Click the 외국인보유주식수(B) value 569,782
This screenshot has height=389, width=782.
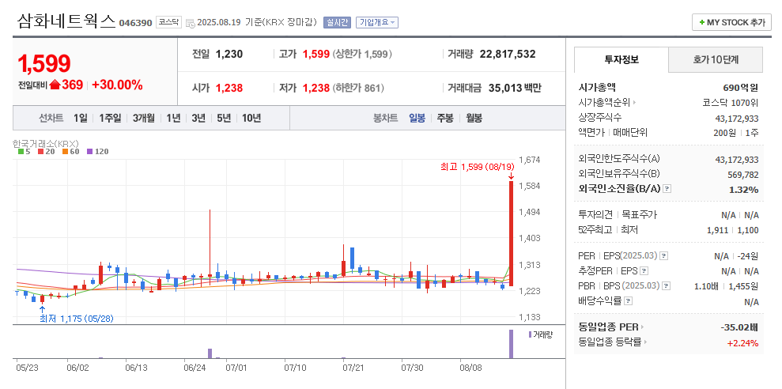click(x=743, y=175)
